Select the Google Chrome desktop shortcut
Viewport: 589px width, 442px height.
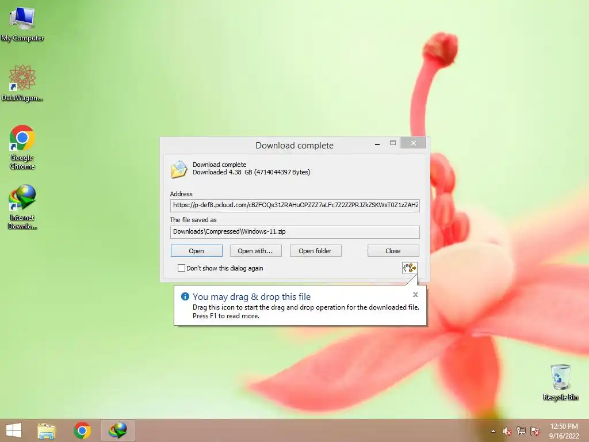[22, 147]
